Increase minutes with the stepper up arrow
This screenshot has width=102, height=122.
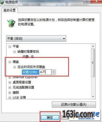(x=53, y=71)
